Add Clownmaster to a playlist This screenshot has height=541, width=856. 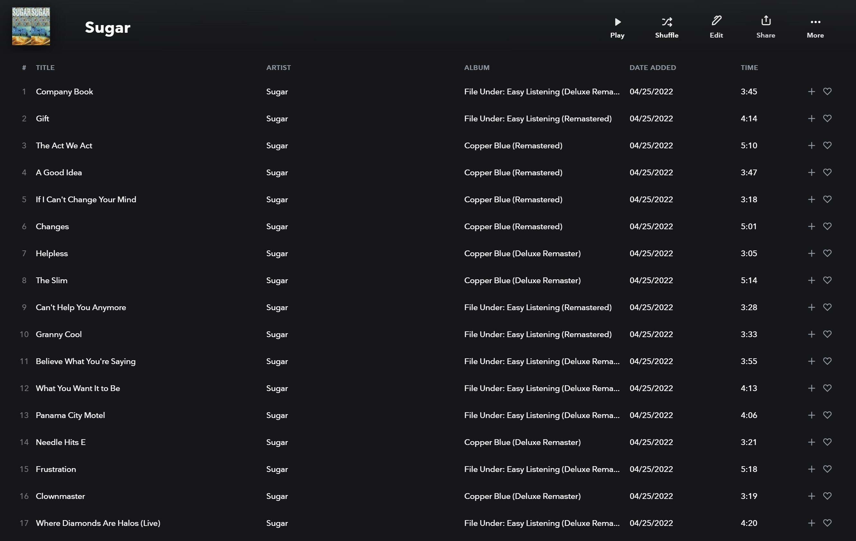(811, 496)
